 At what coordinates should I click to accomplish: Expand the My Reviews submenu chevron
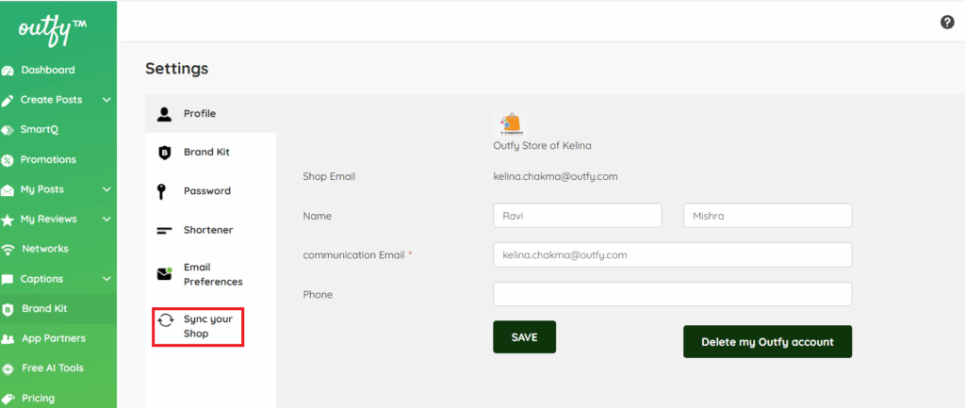click(106, 220)
